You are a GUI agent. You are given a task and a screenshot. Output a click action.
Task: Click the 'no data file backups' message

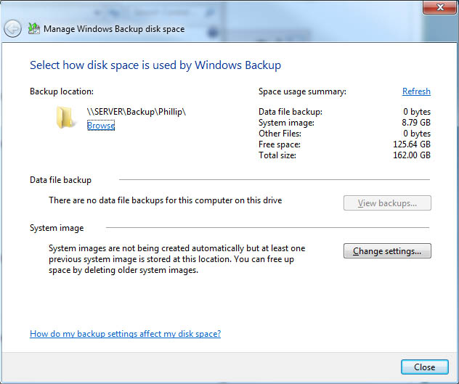coord(166,200)
